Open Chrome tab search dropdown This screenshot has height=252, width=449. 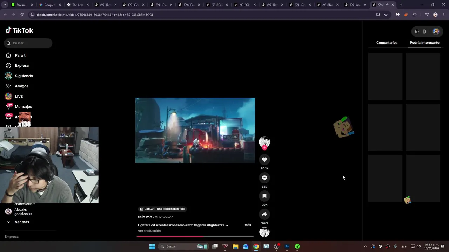[x=5, y=5]
